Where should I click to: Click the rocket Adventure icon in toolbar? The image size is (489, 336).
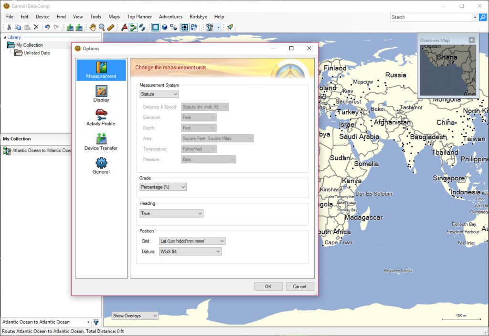(x=230, y=27)
